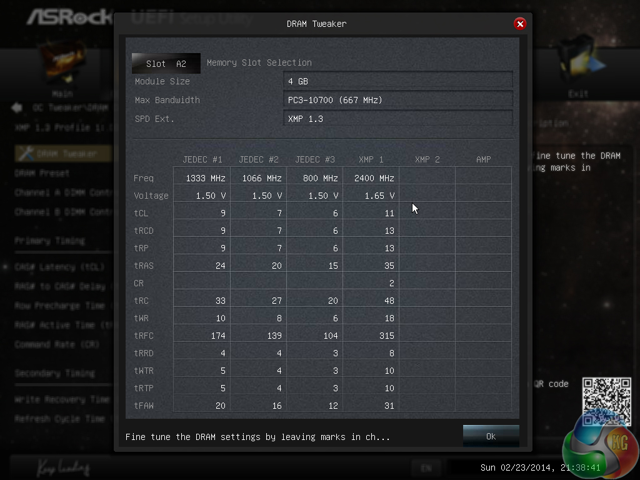Viewport: 640px width, 480px height.
Task: Click the Ok button
Action: (491, 436)
